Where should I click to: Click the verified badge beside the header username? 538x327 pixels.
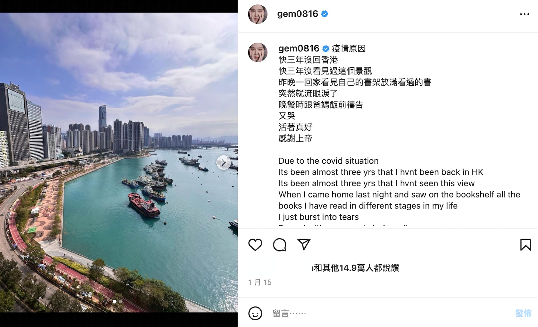(325, 14)
